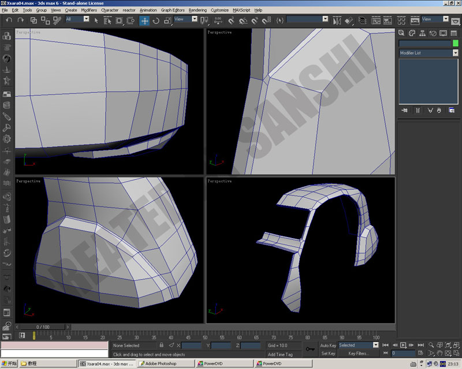
Task: Click the Quick Render teapot icon
Action: coord(456,21)
